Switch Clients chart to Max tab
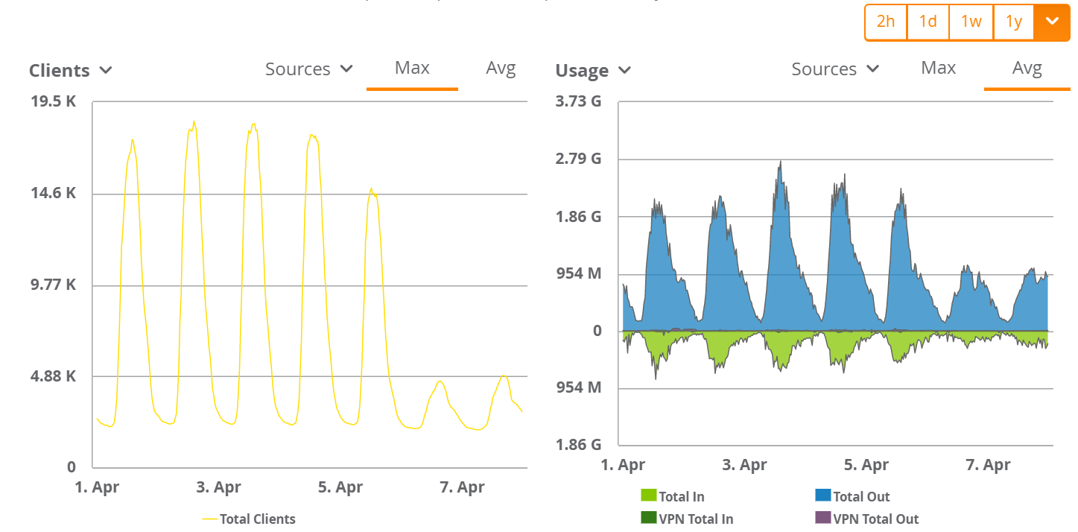The height and width of the screenshot is (532, 1078). (412, 69)
